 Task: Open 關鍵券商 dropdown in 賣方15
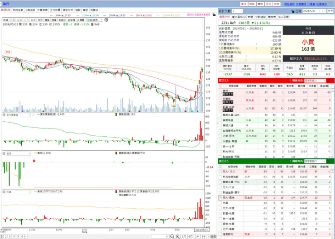(x=315, y=161)
